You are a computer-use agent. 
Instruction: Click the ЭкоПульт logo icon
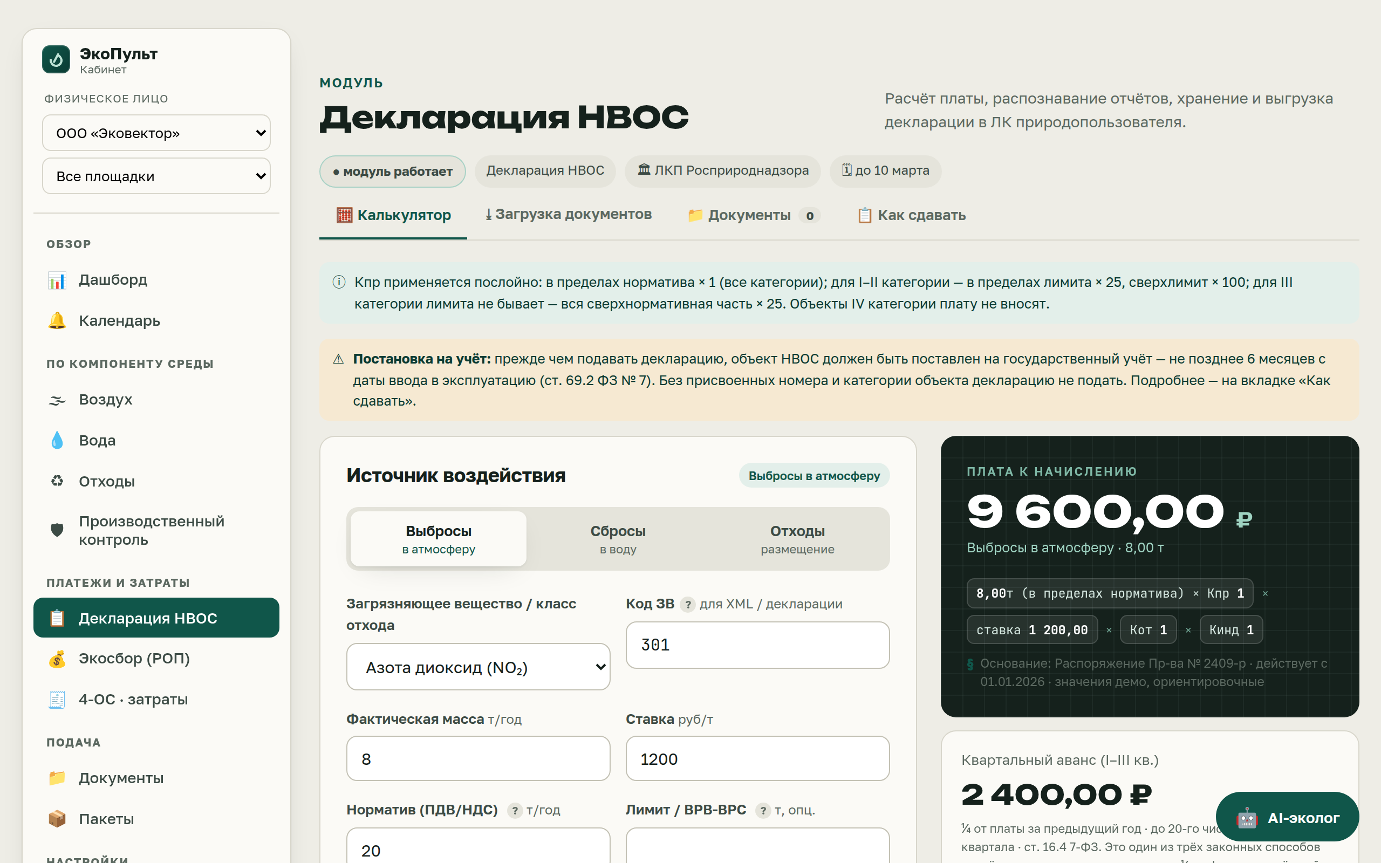tap(56, 59)
